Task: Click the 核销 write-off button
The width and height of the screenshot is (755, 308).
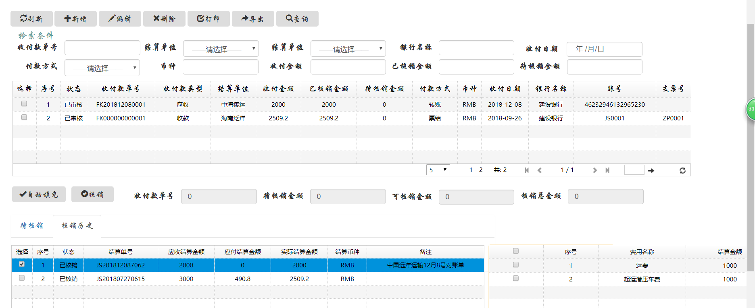Action: pos(92,194)
